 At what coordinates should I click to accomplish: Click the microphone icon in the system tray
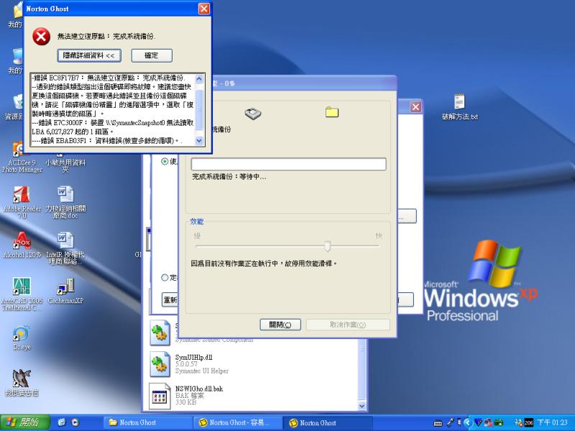(x=450, y=422)
